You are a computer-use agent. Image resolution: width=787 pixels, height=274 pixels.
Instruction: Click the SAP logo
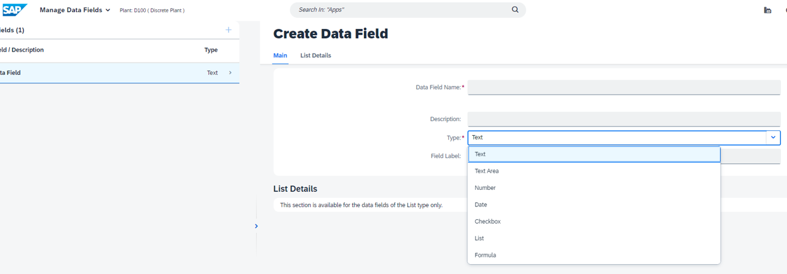click(15, 10)
